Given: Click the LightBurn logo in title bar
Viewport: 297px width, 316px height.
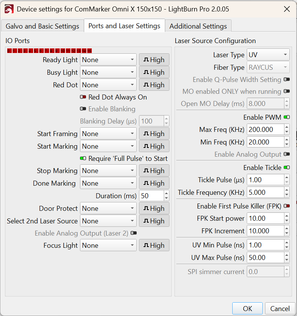Looking at the screenshot, I should pyautogui.click(x=9, y=9).
